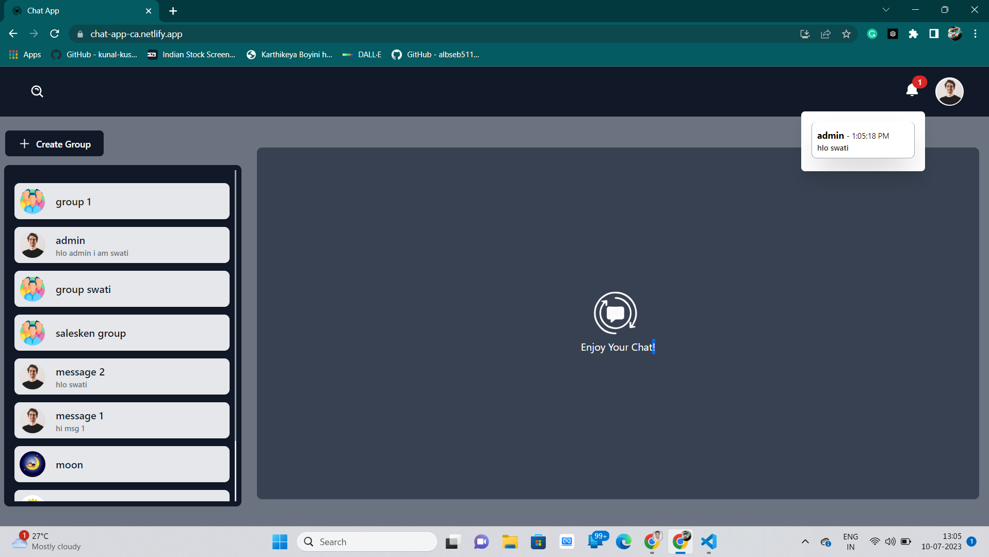
Task: Open the admin 'hlo swati' notification
Action: point(863,140)
